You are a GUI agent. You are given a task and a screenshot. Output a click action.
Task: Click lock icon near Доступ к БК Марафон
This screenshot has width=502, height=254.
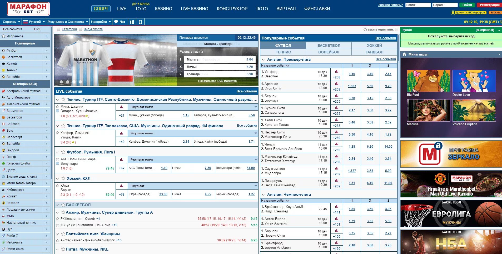click(x=453, y=12)
